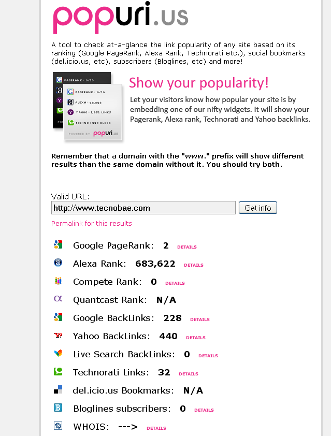Viewport: 331px width, 436px height.
Task: Click the popuri.us logo
Action: (x=121, y=18)
